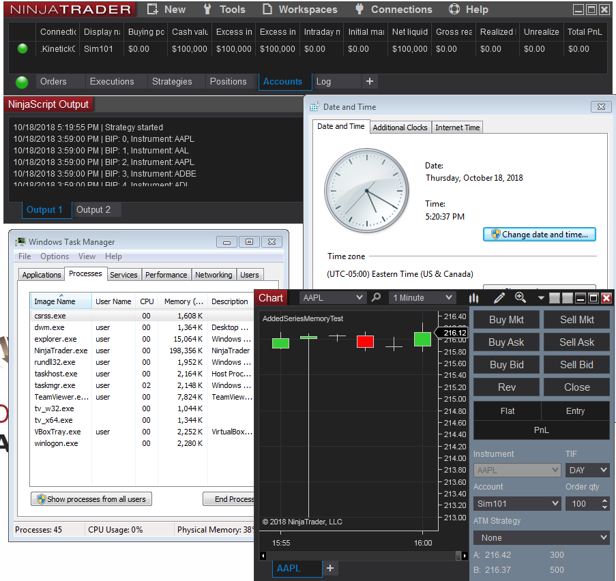Select the drawing tools pencil icon
Screen dimensions: 616x581
[x=499, y=298]
